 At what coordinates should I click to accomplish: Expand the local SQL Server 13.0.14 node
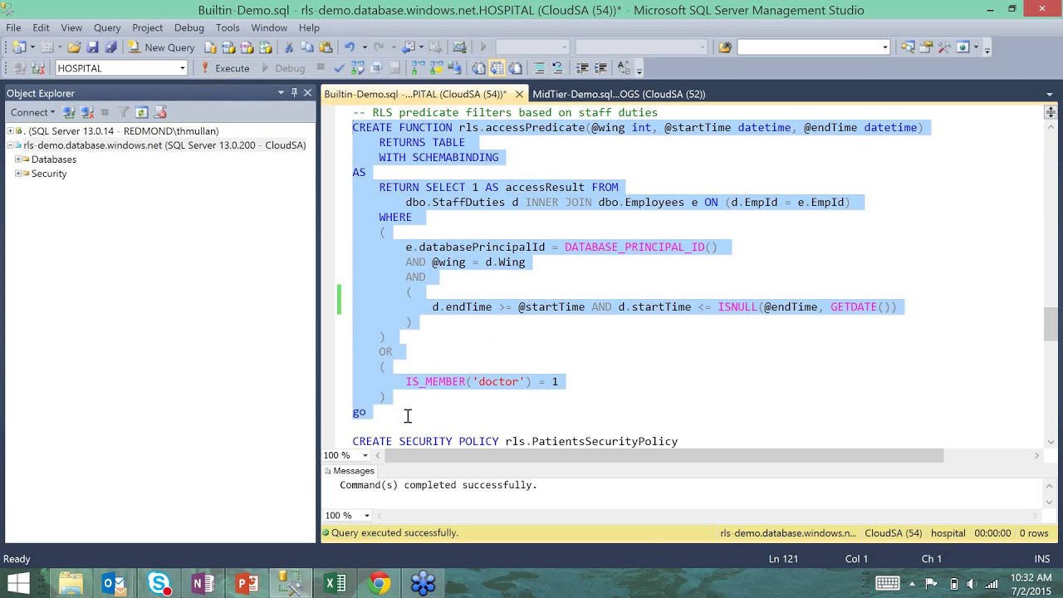11,131
